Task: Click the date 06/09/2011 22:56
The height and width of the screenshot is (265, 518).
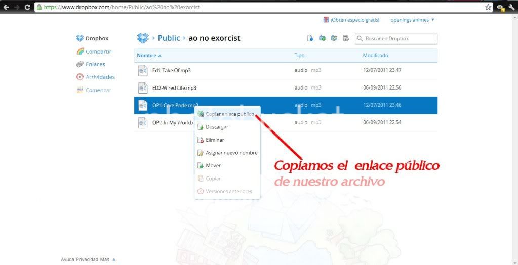Action: point(382,88)
